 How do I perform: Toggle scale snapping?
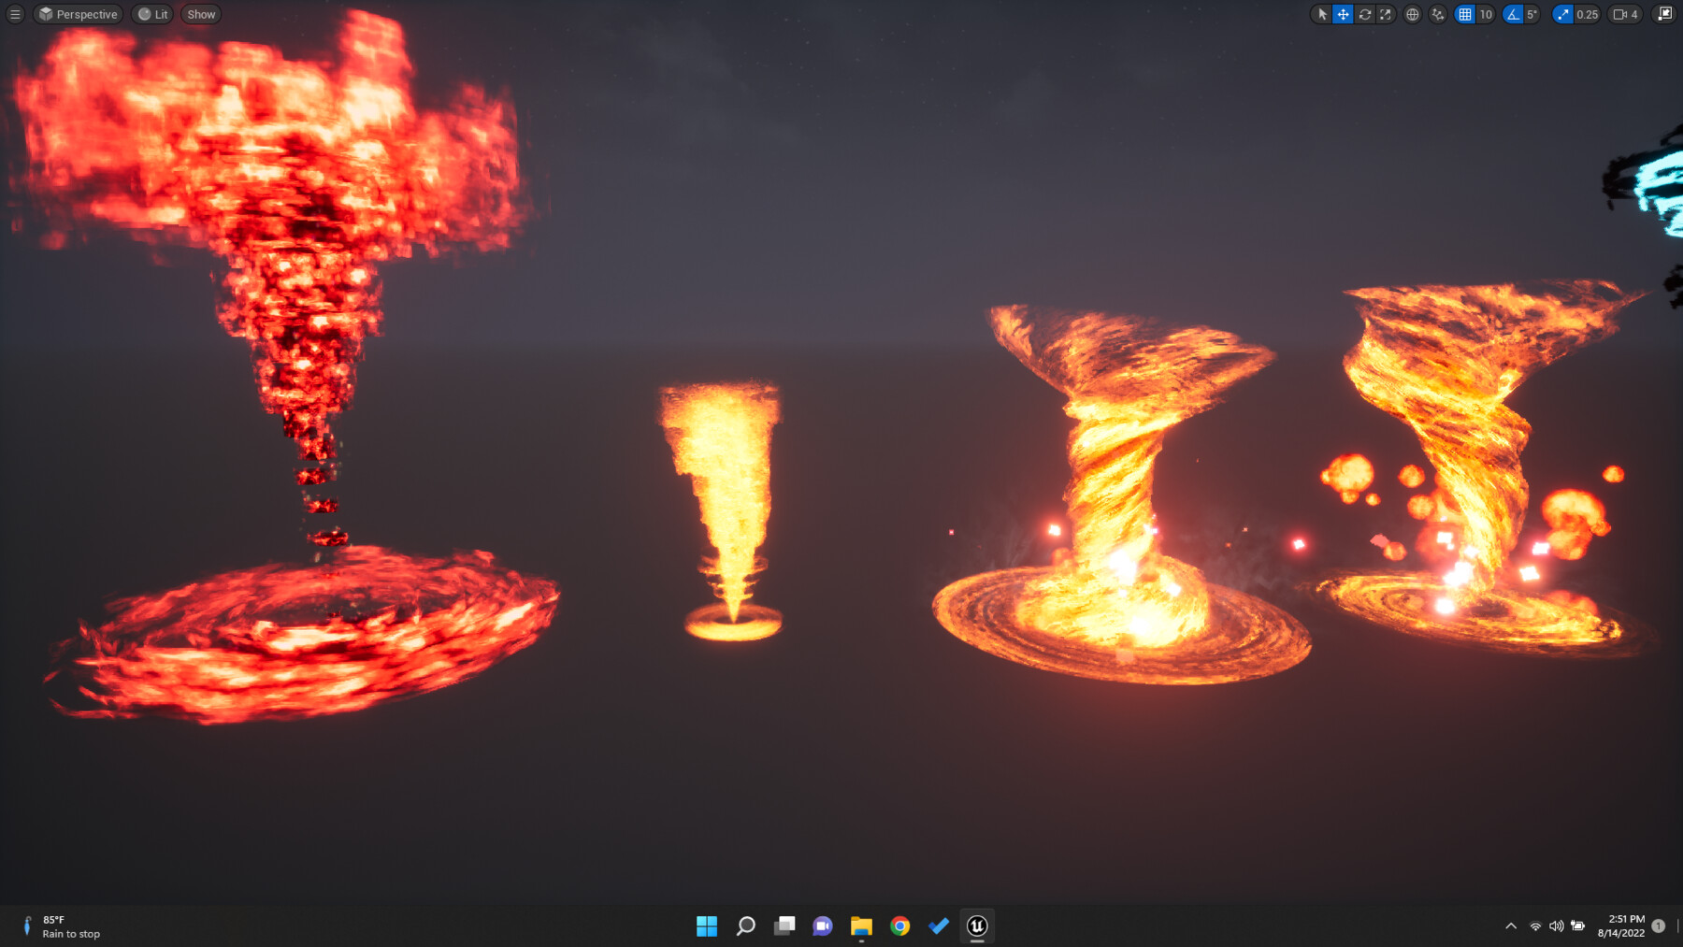1561,14
